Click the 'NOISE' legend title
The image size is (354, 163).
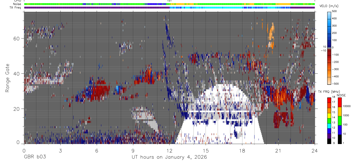[x=341, y=95]
